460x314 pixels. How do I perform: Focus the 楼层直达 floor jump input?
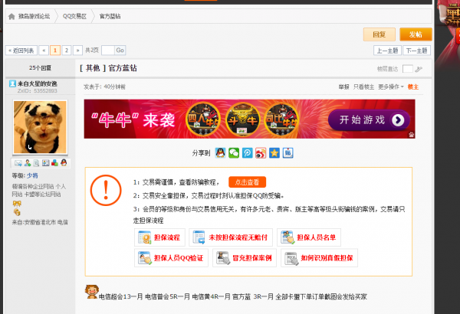[x=408, y=69]
